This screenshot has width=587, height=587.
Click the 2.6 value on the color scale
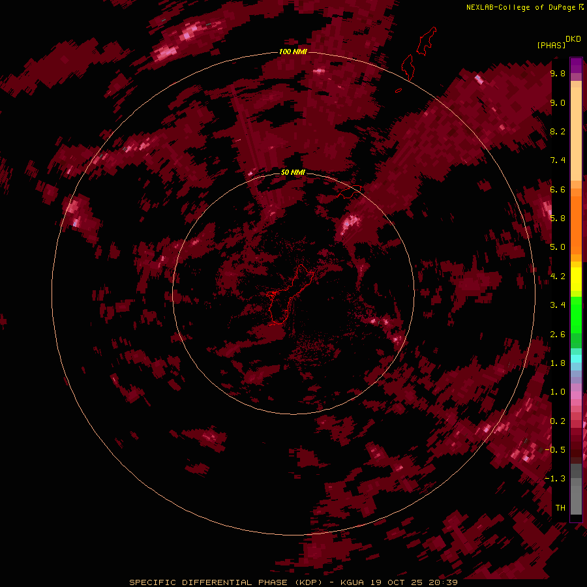click(x=558, y=335)
